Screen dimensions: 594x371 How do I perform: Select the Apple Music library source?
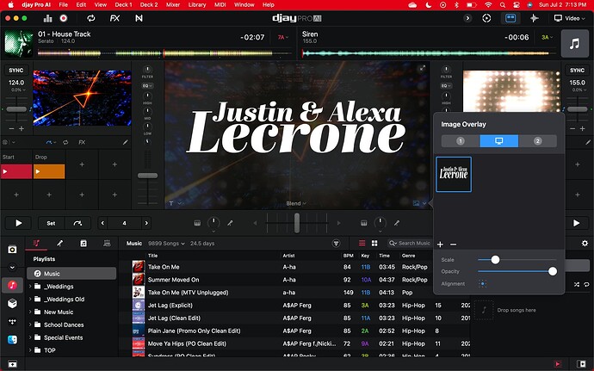(12, 285)
